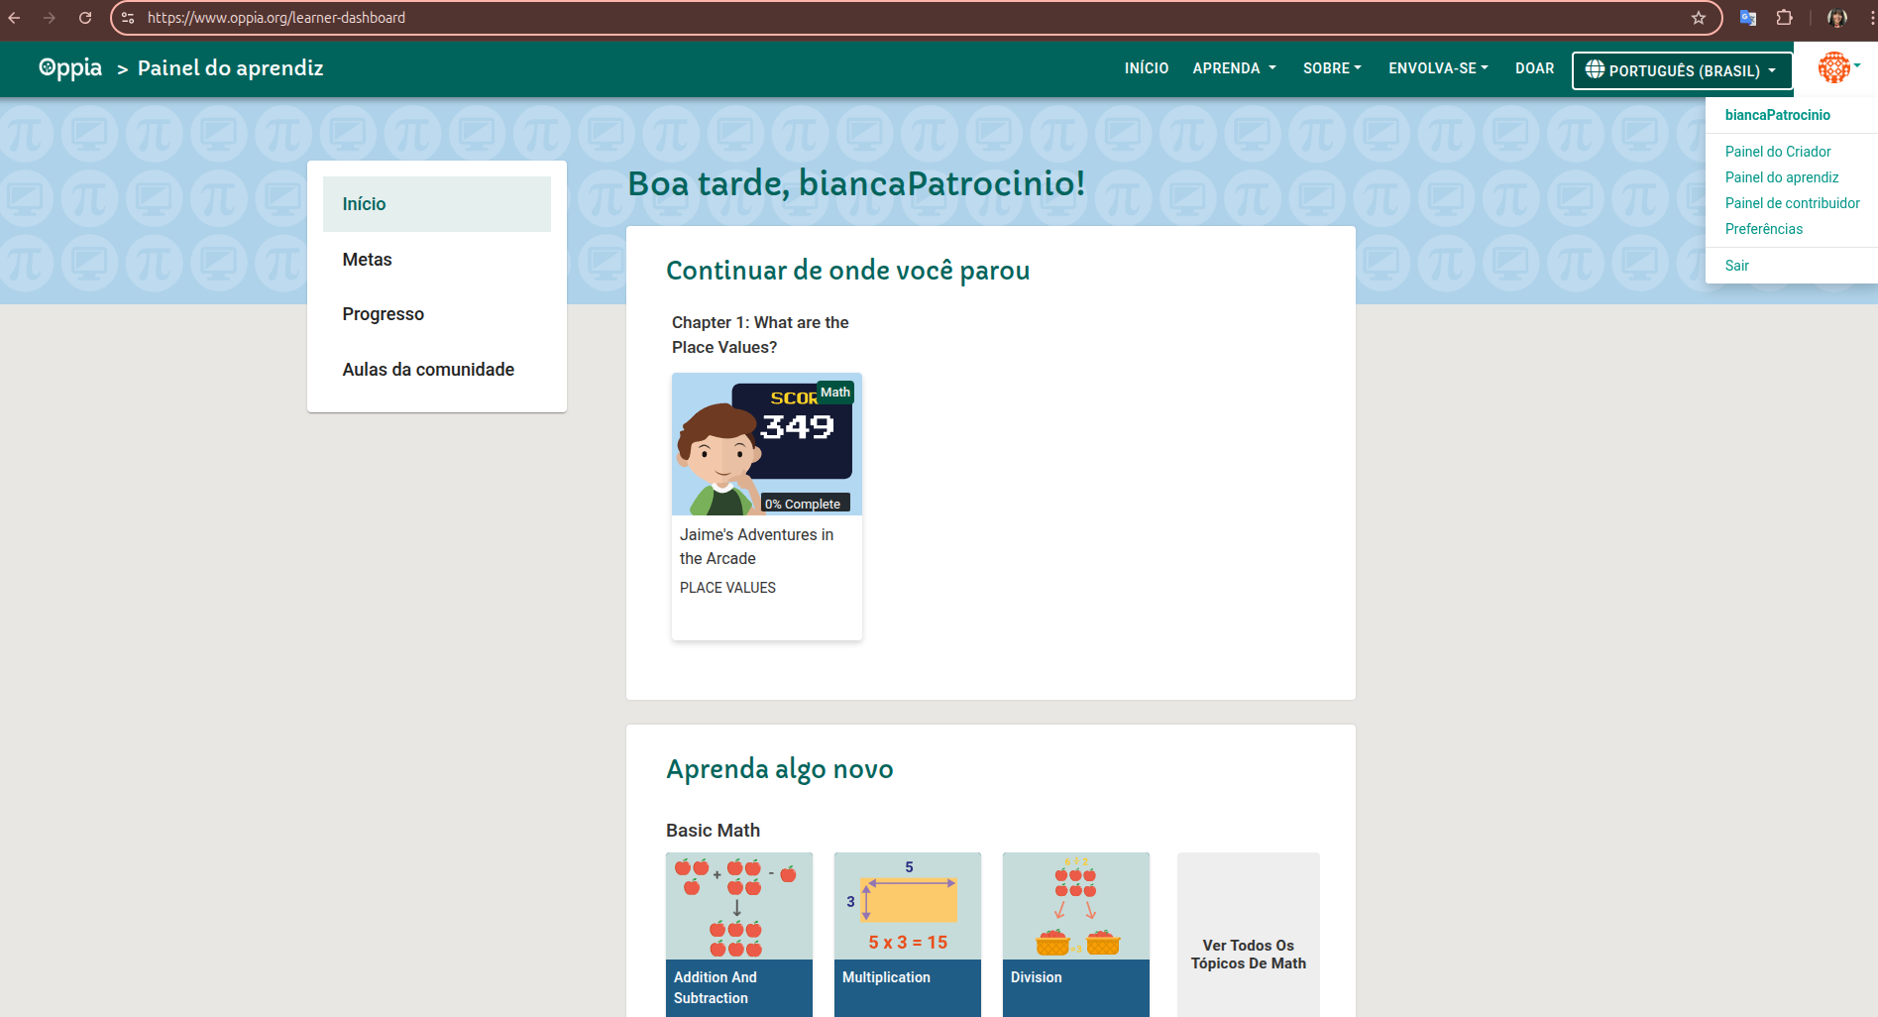Open the browser extensions puzzle icon
The width and height of the screenshot is (1878, 1017).
coord(1785,18)
